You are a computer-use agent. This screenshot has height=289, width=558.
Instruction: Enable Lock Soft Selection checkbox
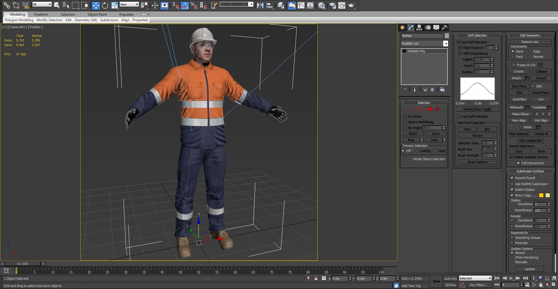(x=458, y=116)
